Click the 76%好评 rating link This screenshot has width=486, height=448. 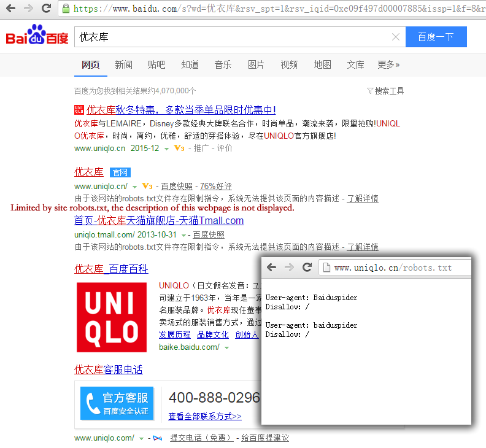(216, 187)
